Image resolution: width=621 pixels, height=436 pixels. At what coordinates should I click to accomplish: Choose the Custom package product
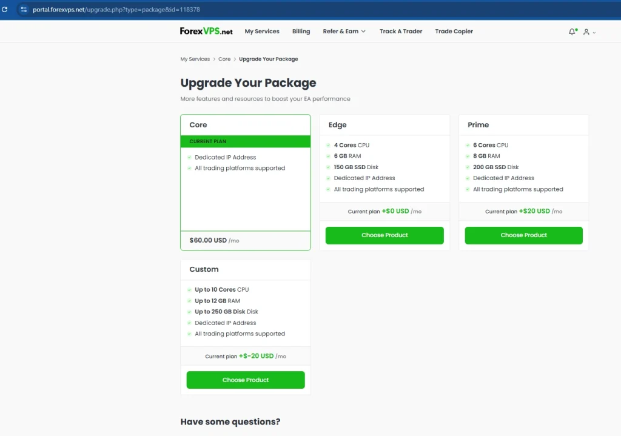(x=246, y=380)
